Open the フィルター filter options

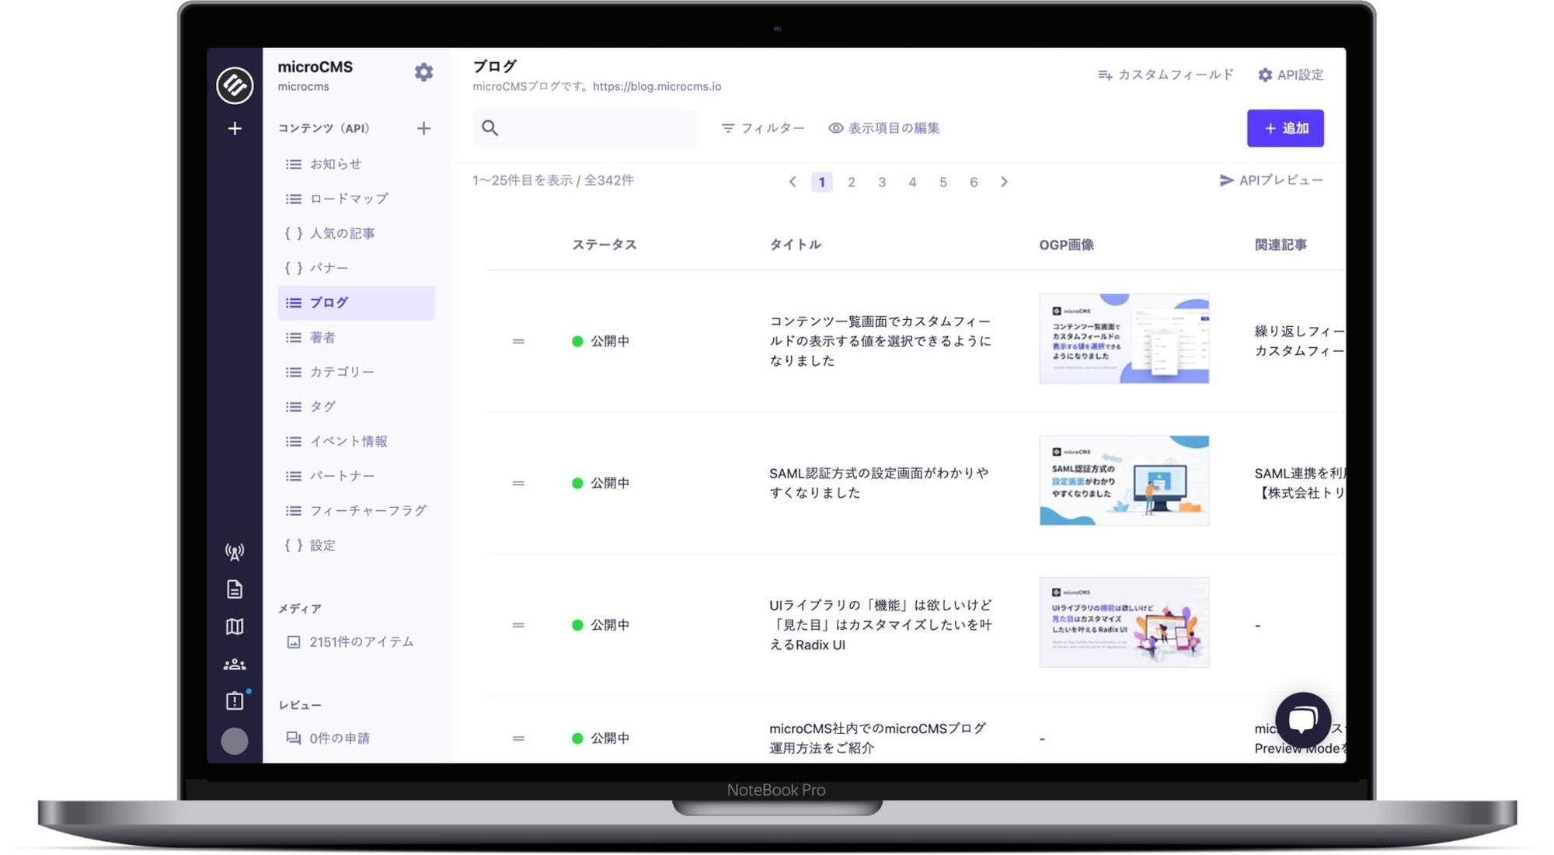coord(762,128)
